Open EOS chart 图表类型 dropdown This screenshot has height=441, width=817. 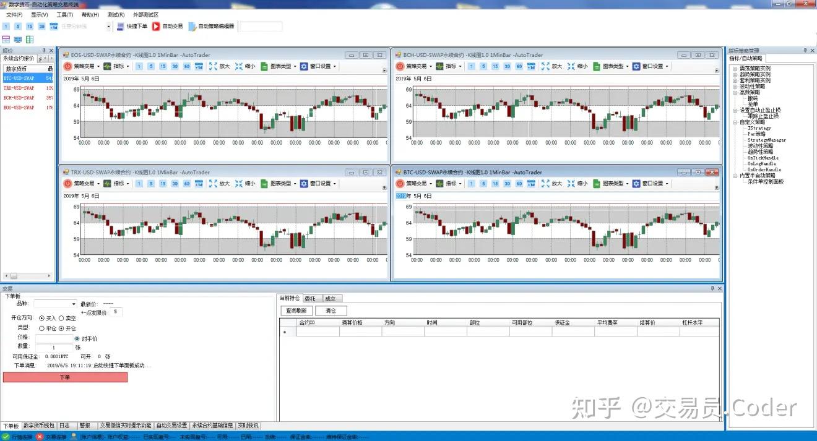[295, 66]
